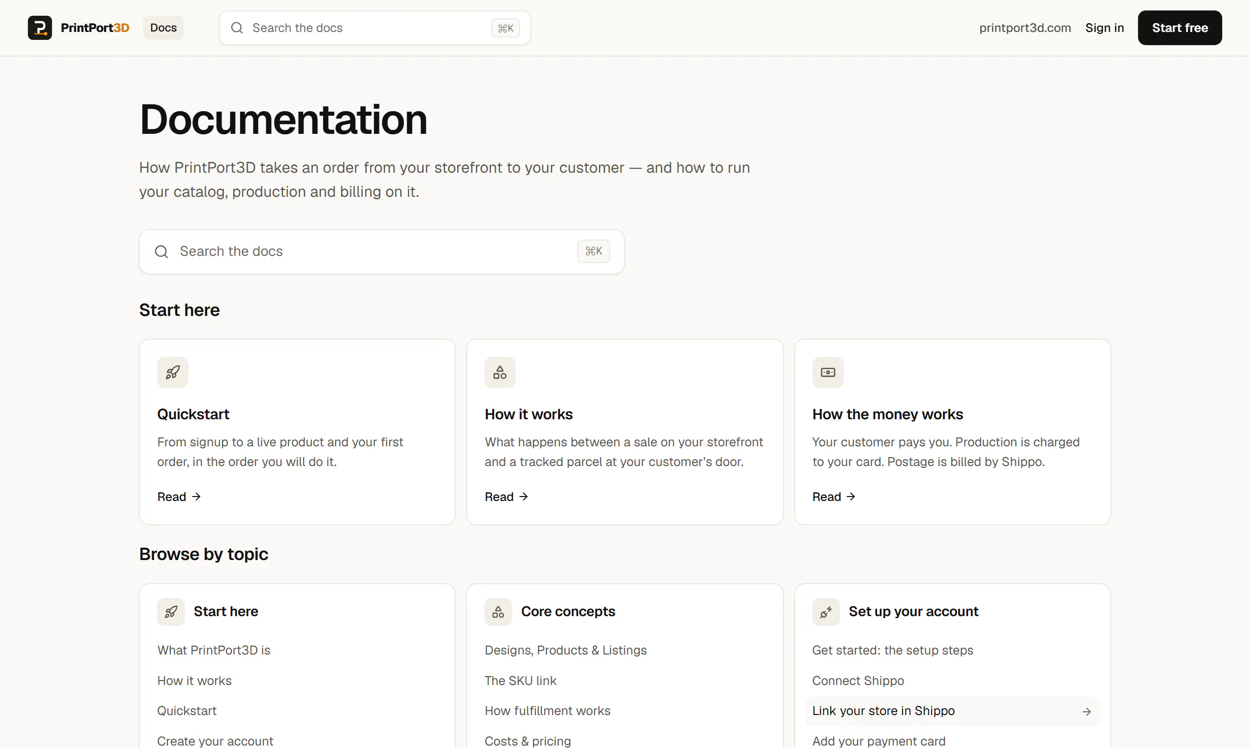This screenshot has width=1250, height=748.
Task: Visit the printport3d.com link
Action: (1025, 28)
